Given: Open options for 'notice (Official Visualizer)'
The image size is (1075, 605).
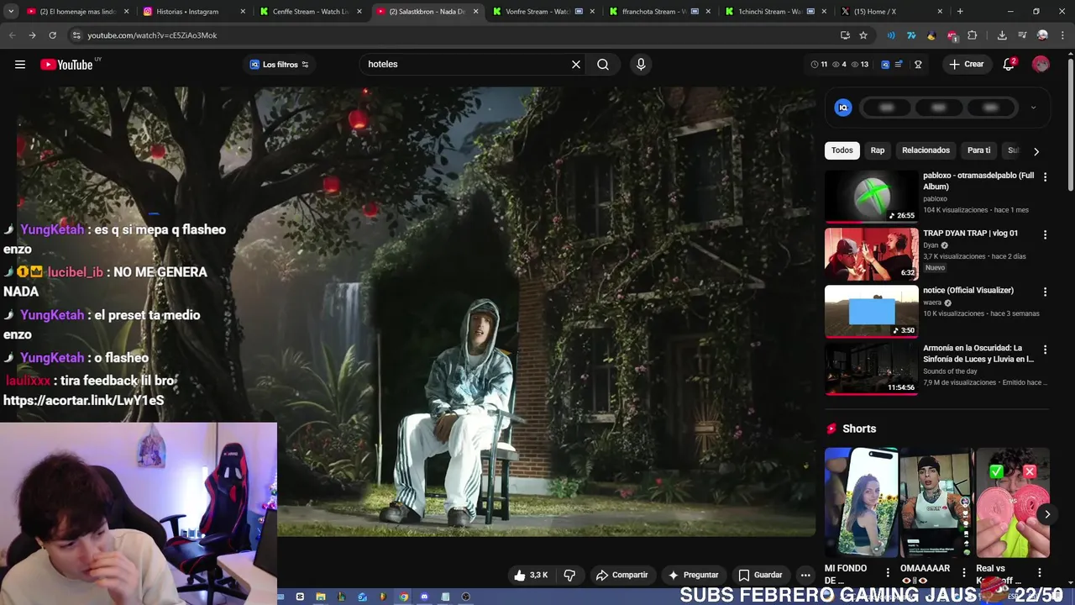Looking at the screenshot, I should 1045,292.
